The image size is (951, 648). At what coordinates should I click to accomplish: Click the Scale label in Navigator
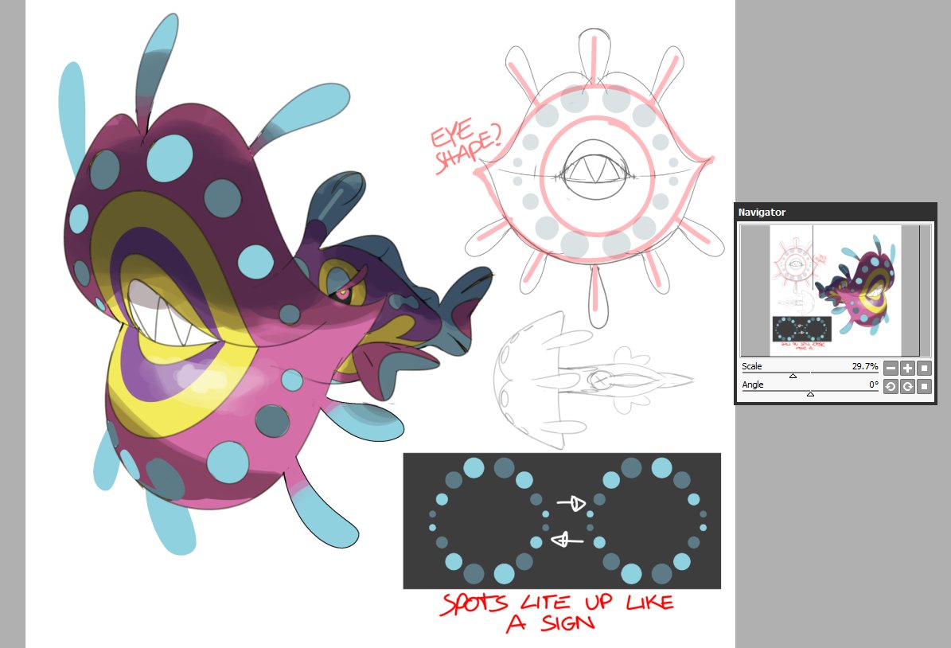click(x=751, y=366)
